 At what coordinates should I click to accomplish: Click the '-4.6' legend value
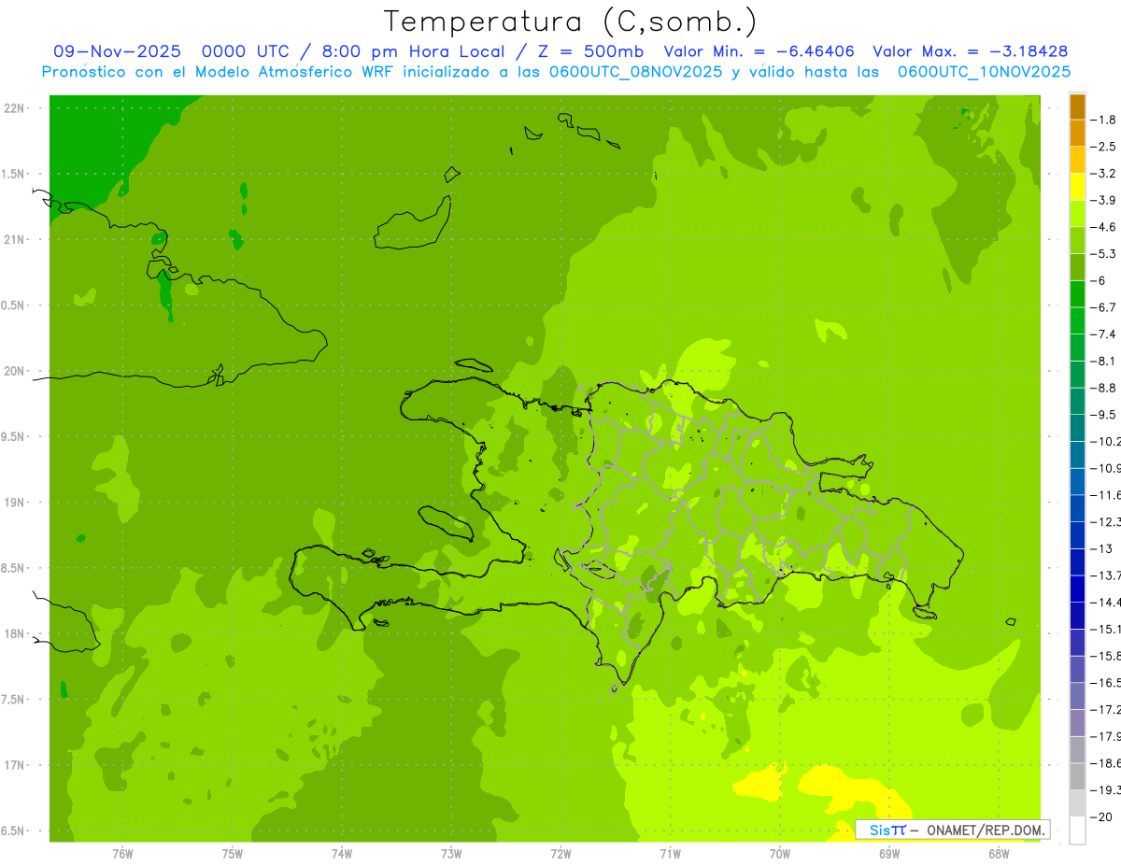(x=1105, y=227)
